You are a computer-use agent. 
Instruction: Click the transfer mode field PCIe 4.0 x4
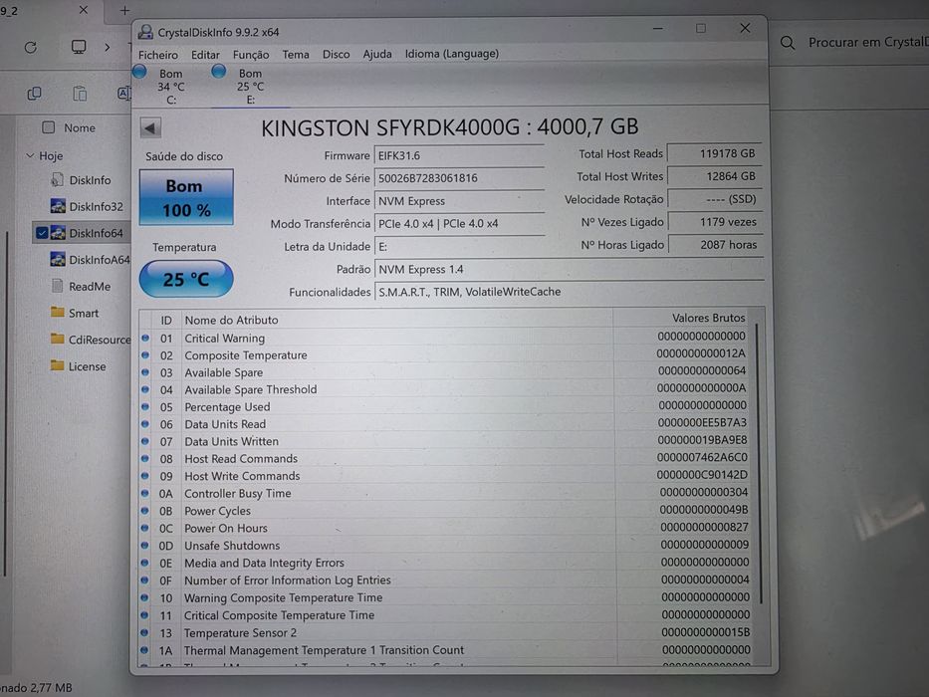[x=459, y=223]
